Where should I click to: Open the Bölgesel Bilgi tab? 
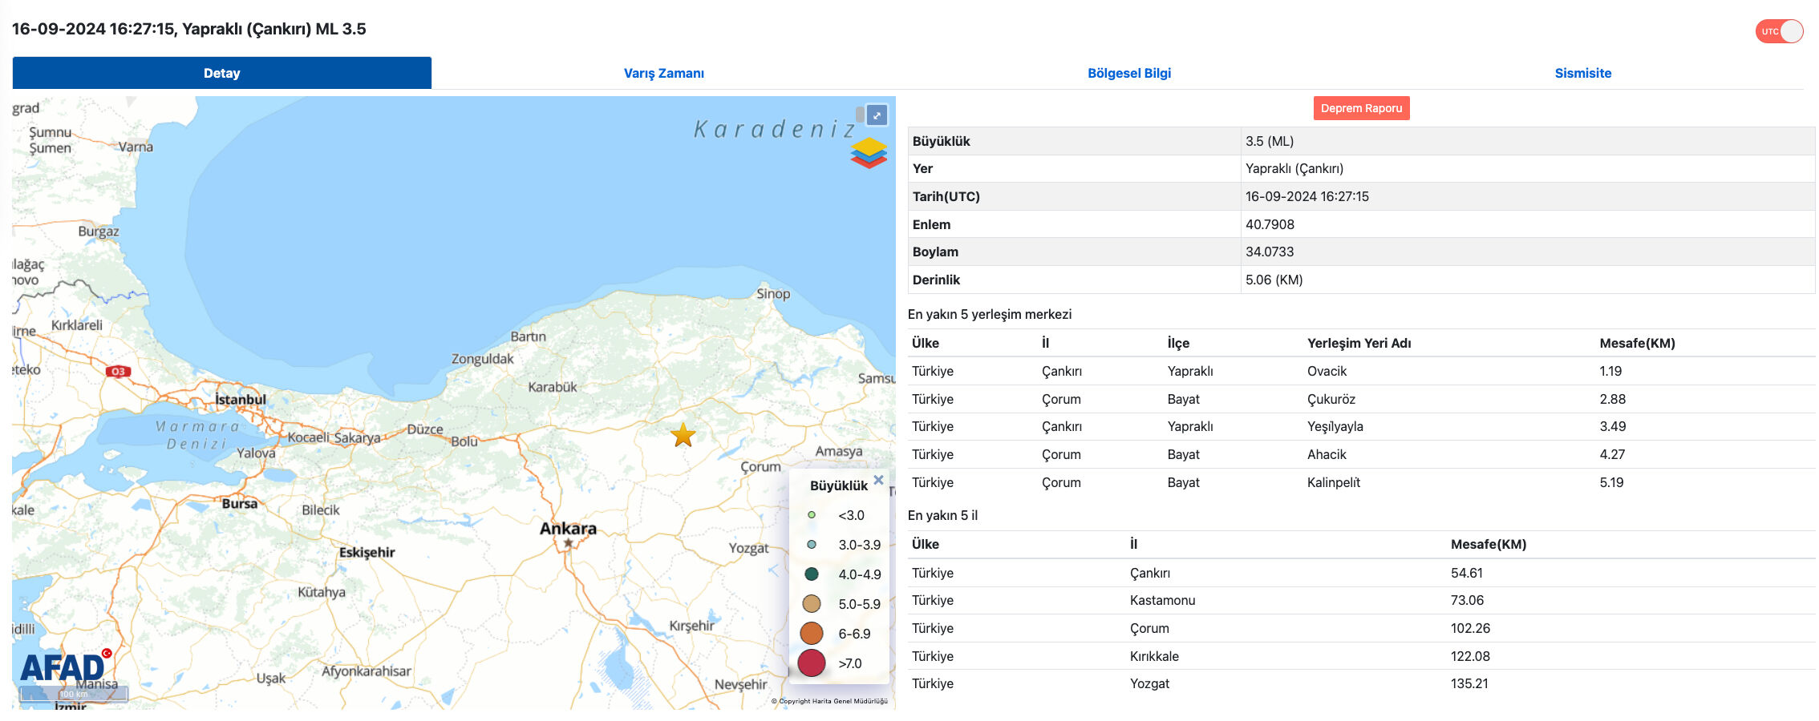click(1128, 73)
